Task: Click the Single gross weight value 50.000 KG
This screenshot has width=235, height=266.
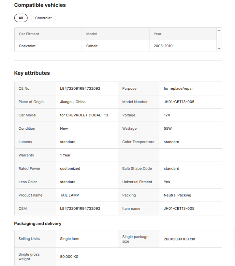Action: (x=69, y=257)
